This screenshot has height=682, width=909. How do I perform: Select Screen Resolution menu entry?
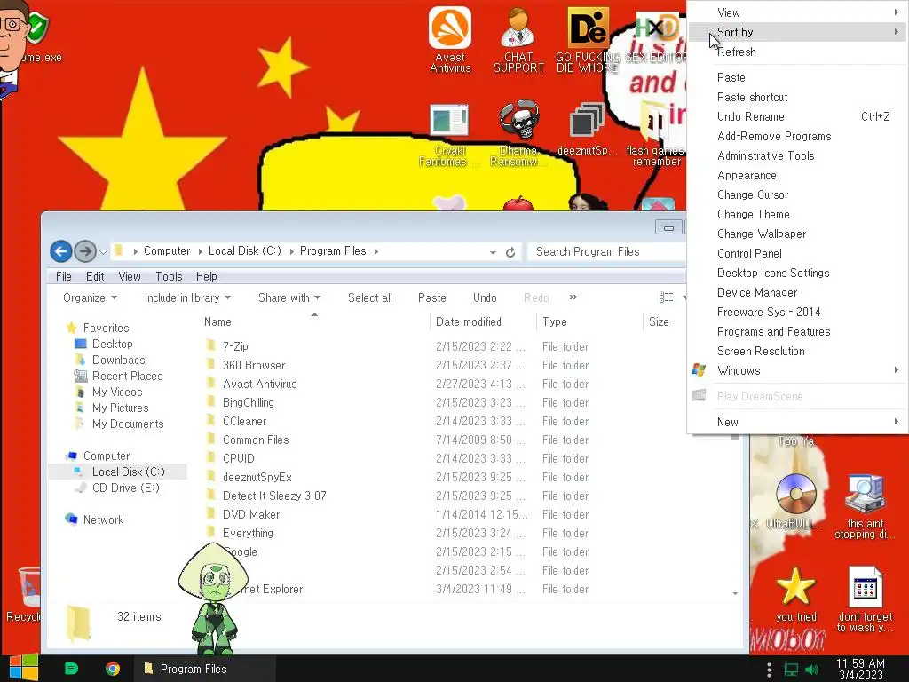(x=797, y=351)
